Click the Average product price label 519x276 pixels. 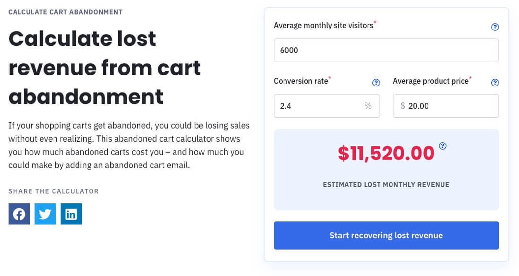click(x=430, y=81)
